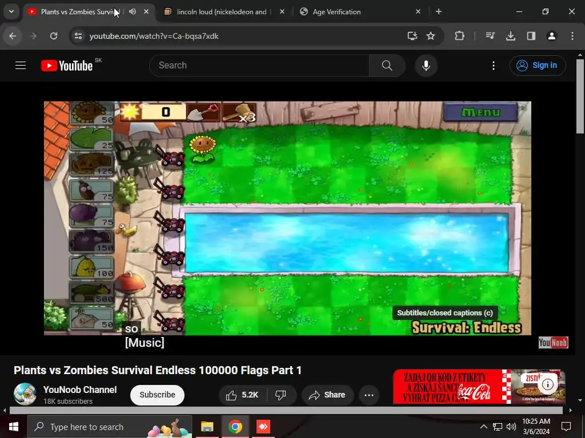The height and width of the screenshot is (438, 585).
Task: Click the magnifier search button
Action: point(387,66)
